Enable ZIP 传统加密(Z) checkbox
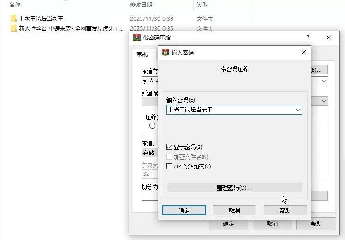The width and height of the screenshot is (345, 240). (169, 166)
